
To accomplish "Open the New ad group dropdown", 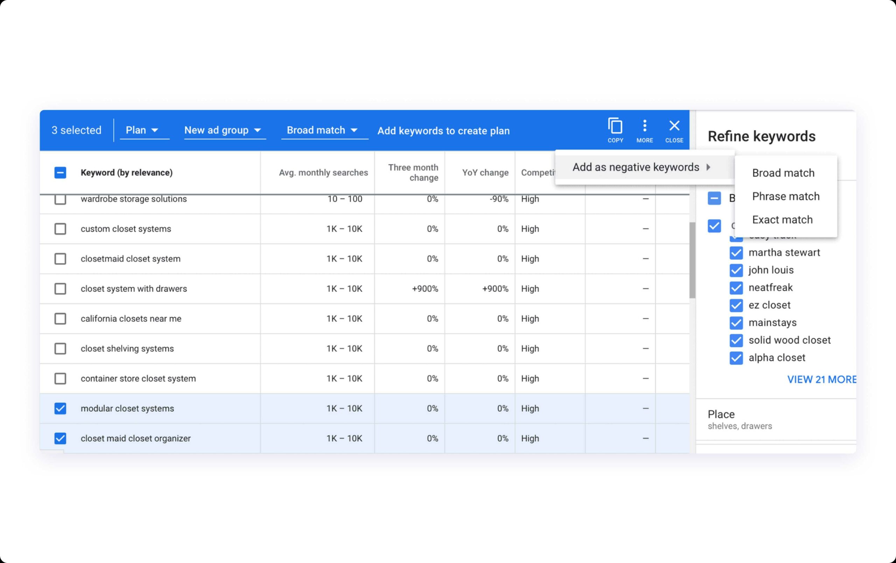I will coord(223,130).
